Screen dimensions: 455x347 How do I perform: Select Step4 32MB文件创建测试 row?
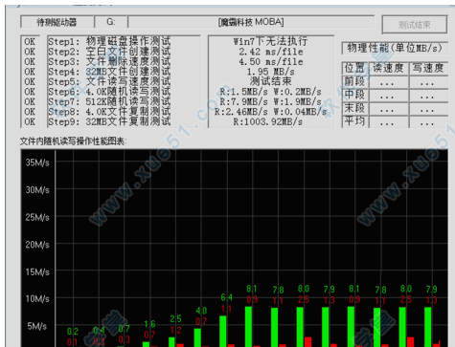pyautogui.click(x=109, y=72)
